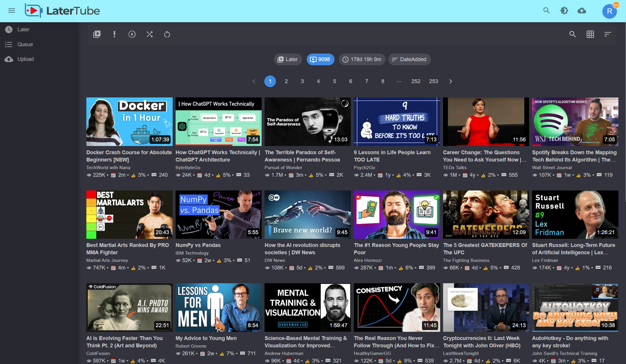Expand the pagination ellipsis

tap(399, 81)
